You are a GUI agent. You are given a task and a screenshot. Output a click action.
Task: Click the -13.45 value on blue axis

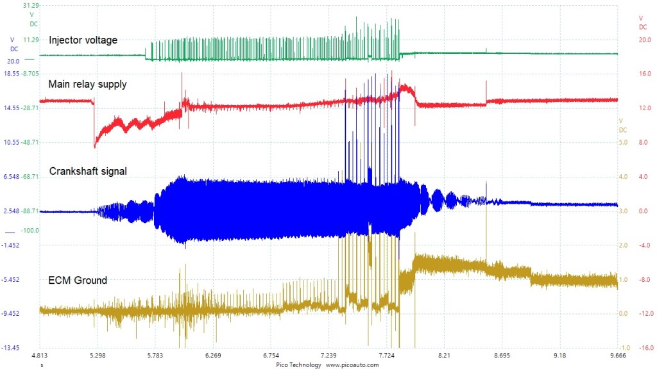tap(11, 348)
